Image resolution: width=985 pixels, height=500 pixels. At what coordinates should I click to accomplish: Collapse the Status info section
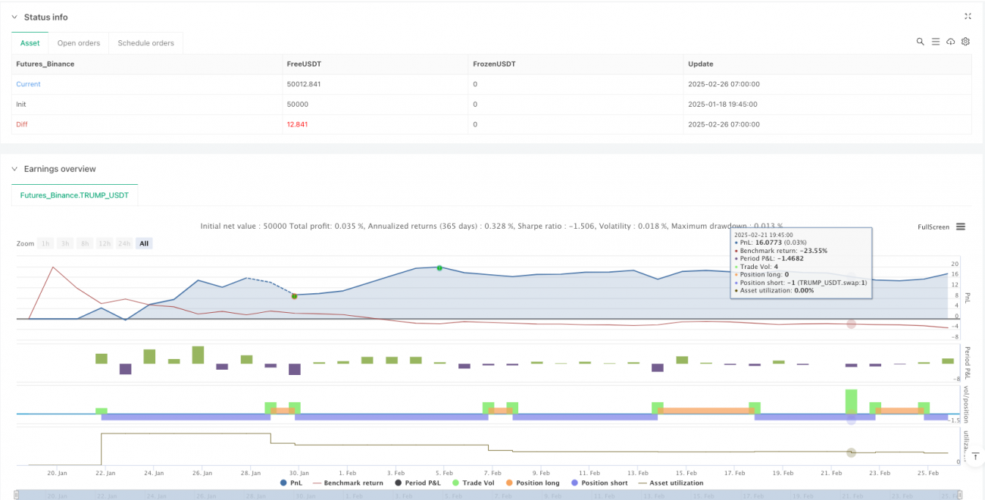(x=14, y=17)
